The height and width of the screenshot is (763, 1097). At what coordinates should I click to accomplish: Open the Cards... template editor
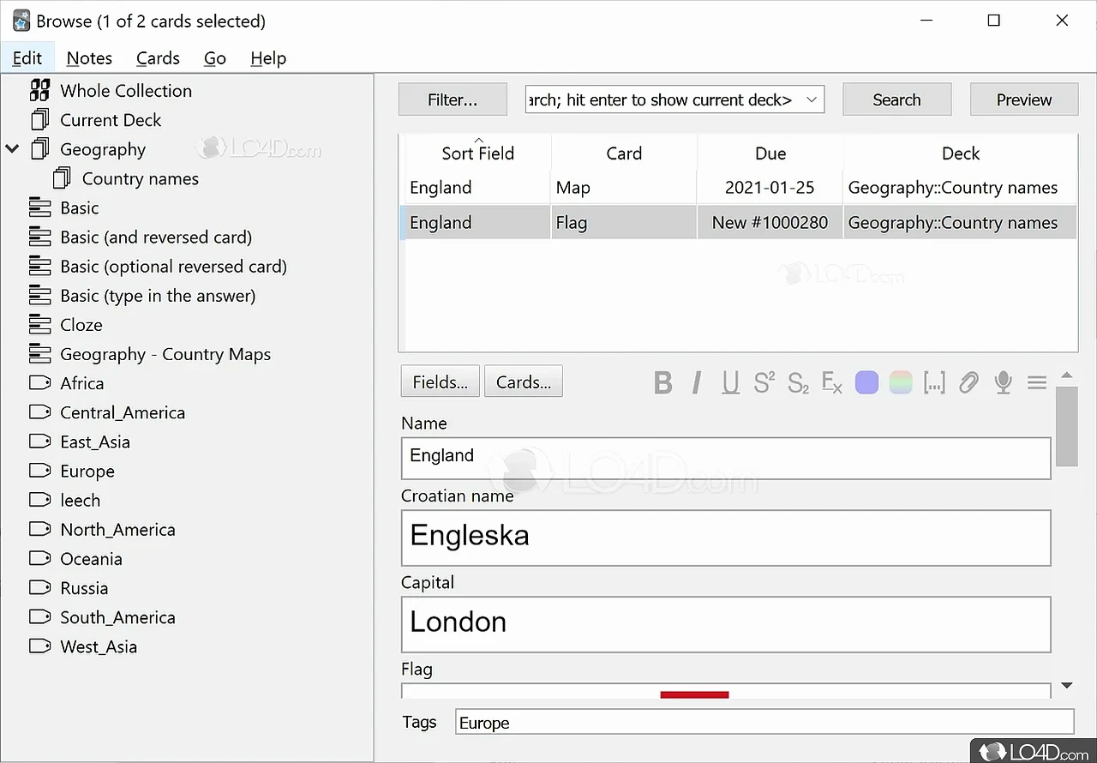click(524, 381)
